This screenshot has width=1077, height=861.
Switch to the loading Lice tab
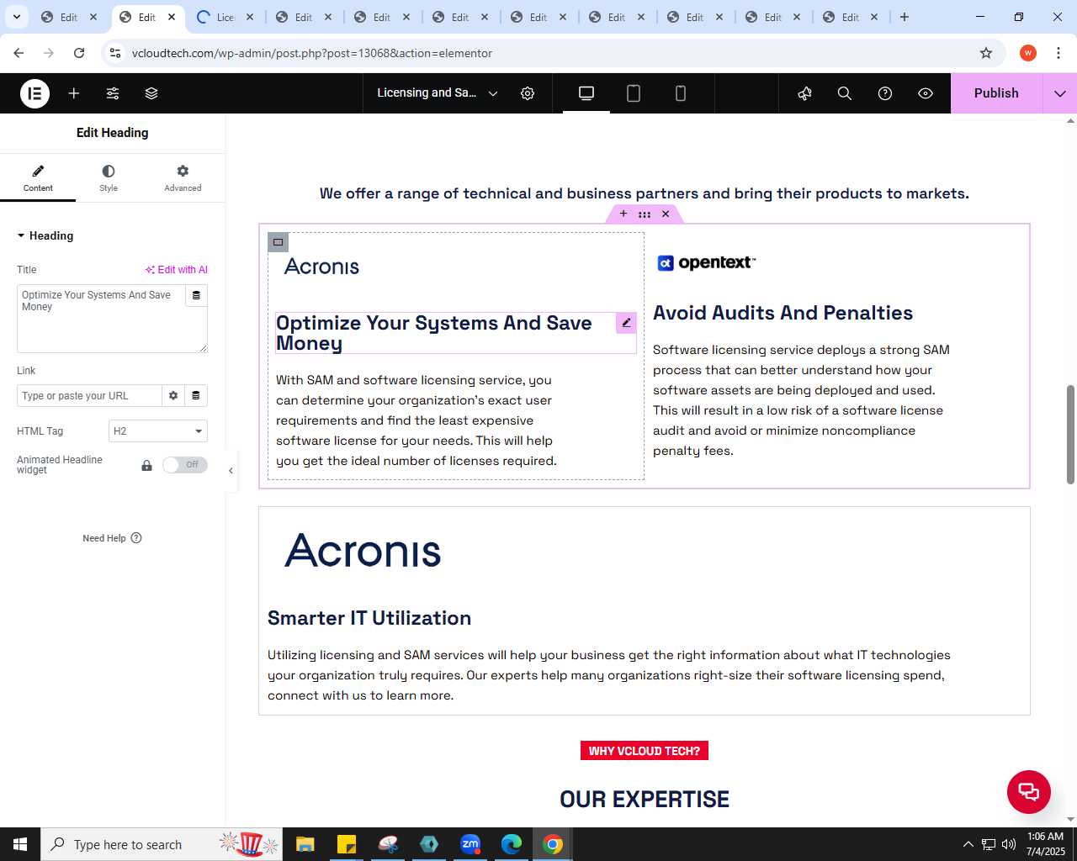click(x=225, y=17)
